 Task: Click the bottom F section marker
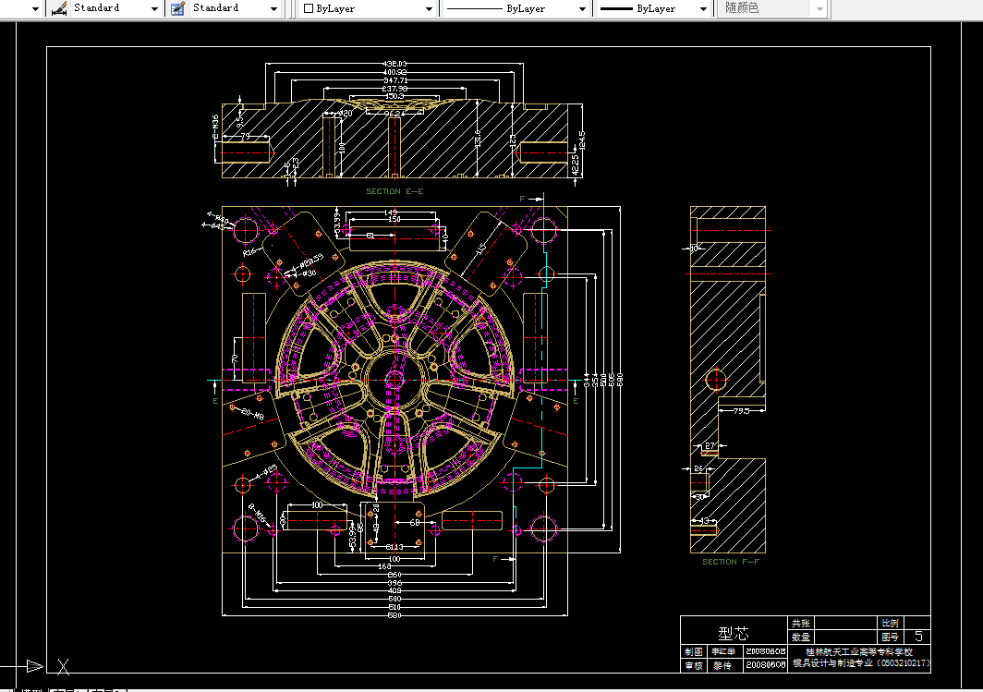coord(494,558)
